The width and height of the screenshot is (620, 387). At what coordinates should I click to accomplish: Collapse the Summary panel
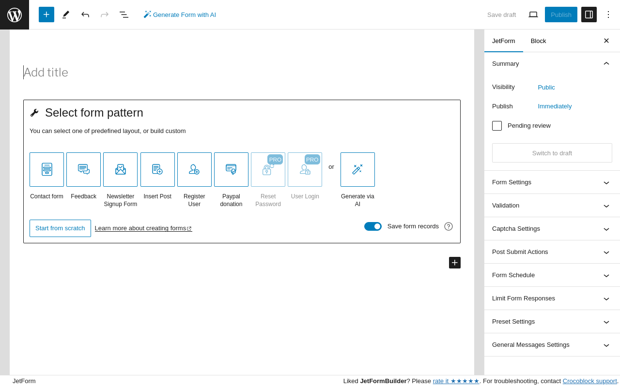(552, 64)
